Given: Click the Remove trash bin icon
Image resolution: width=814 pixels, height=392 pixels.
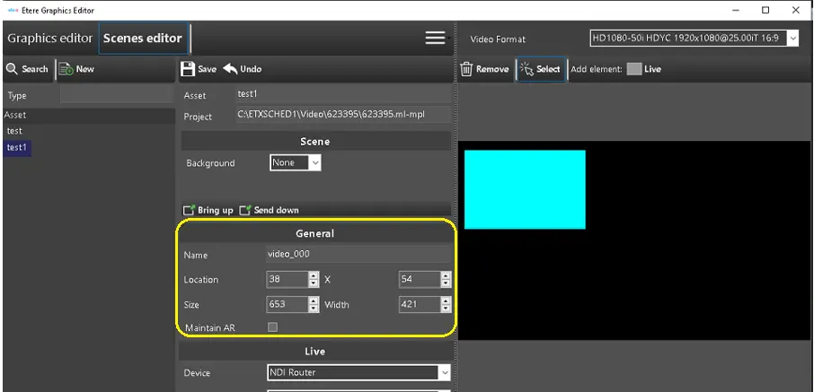Looking at the screenshot, I should point(466,69).
